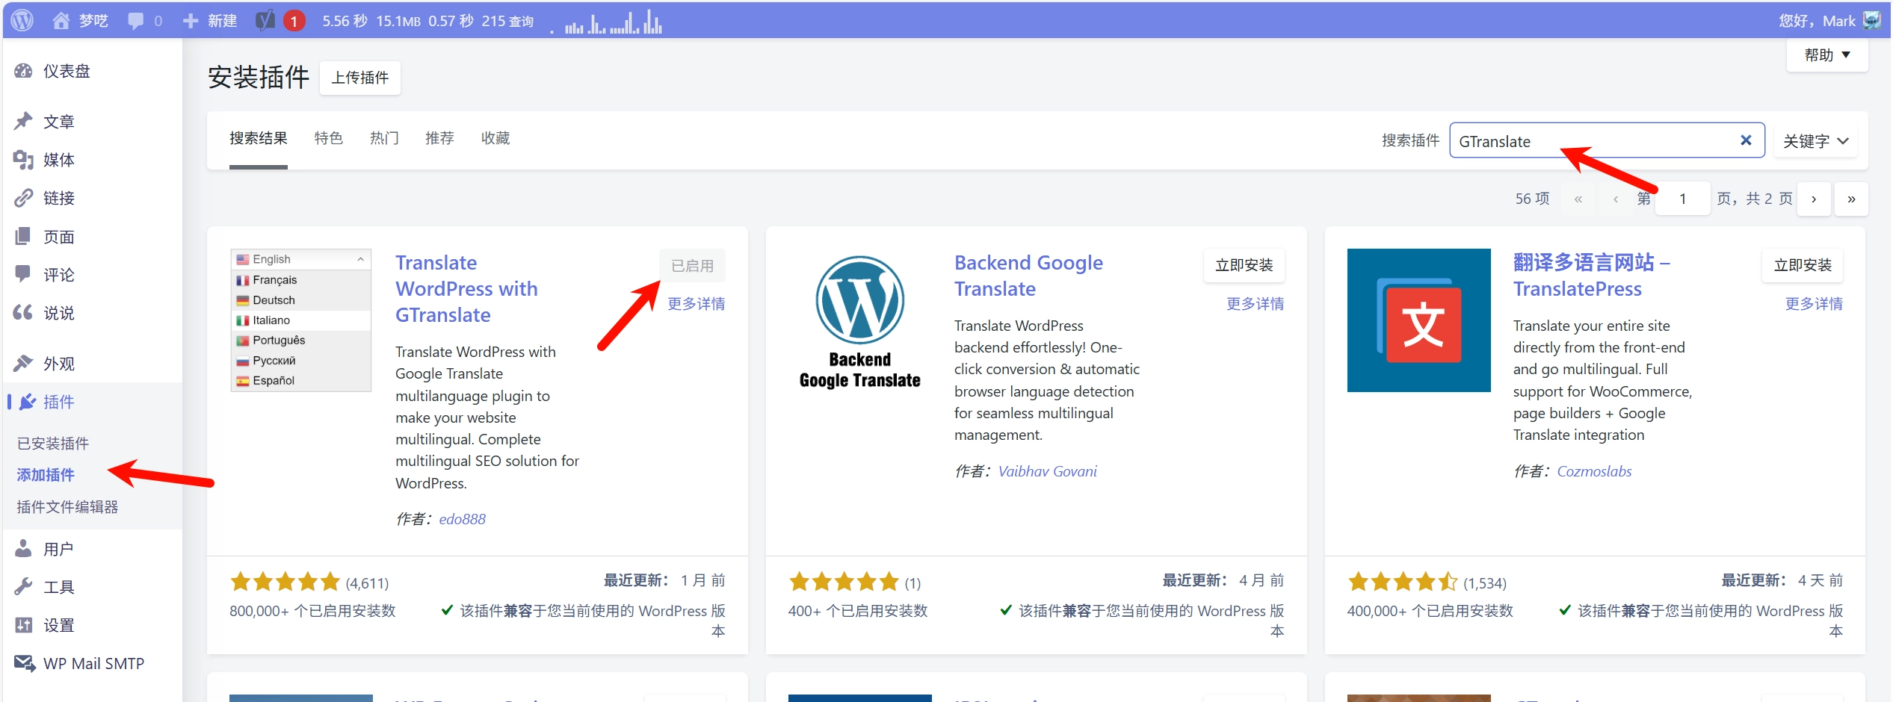Screen dimensions: 1893x702
Task: Install Backend Google Translate with 立即安装
Action: 1244,265
